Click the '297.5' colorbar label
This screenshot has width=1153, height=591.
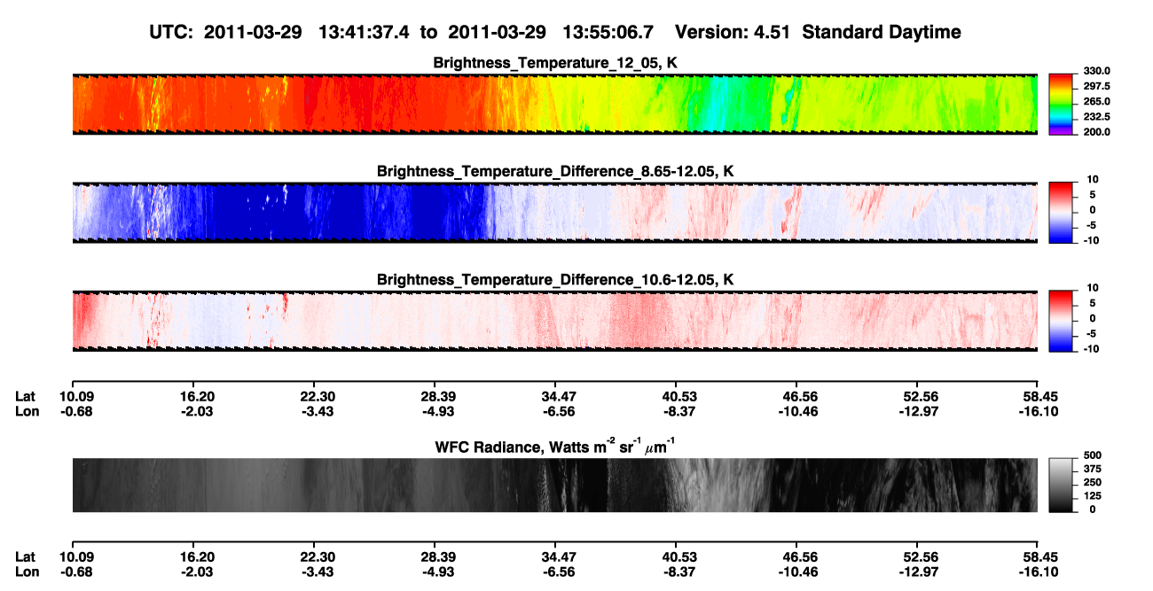1096,87
